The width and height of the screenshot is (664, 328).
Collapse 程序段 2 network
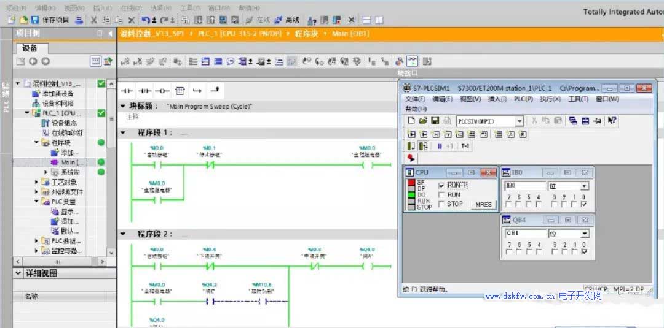(x=123, y=234)
